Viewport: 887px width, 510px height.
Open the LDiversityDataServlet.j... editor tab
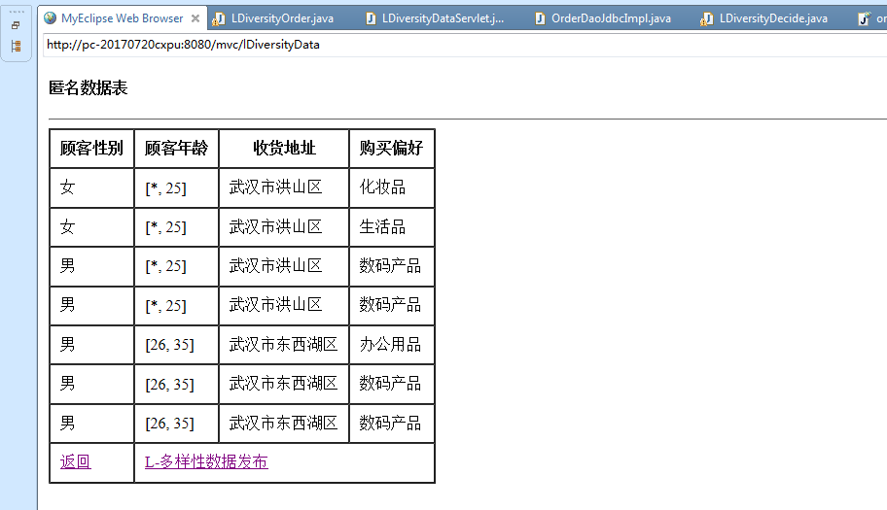click(x=443, y=18)
